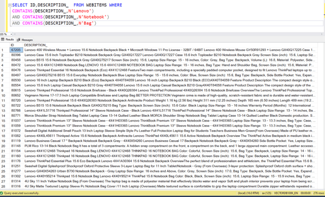
Task: Click the PLM Rico Black Notebook Bag description
Action: (x=170, y=146)
